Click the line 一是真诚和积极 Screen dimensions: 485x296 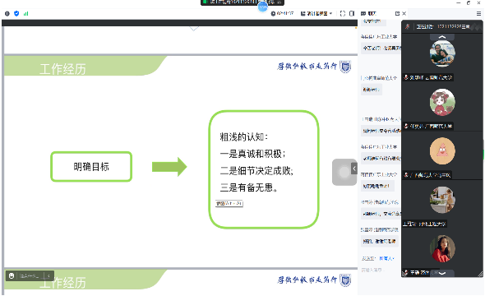[x=253, y=154]
